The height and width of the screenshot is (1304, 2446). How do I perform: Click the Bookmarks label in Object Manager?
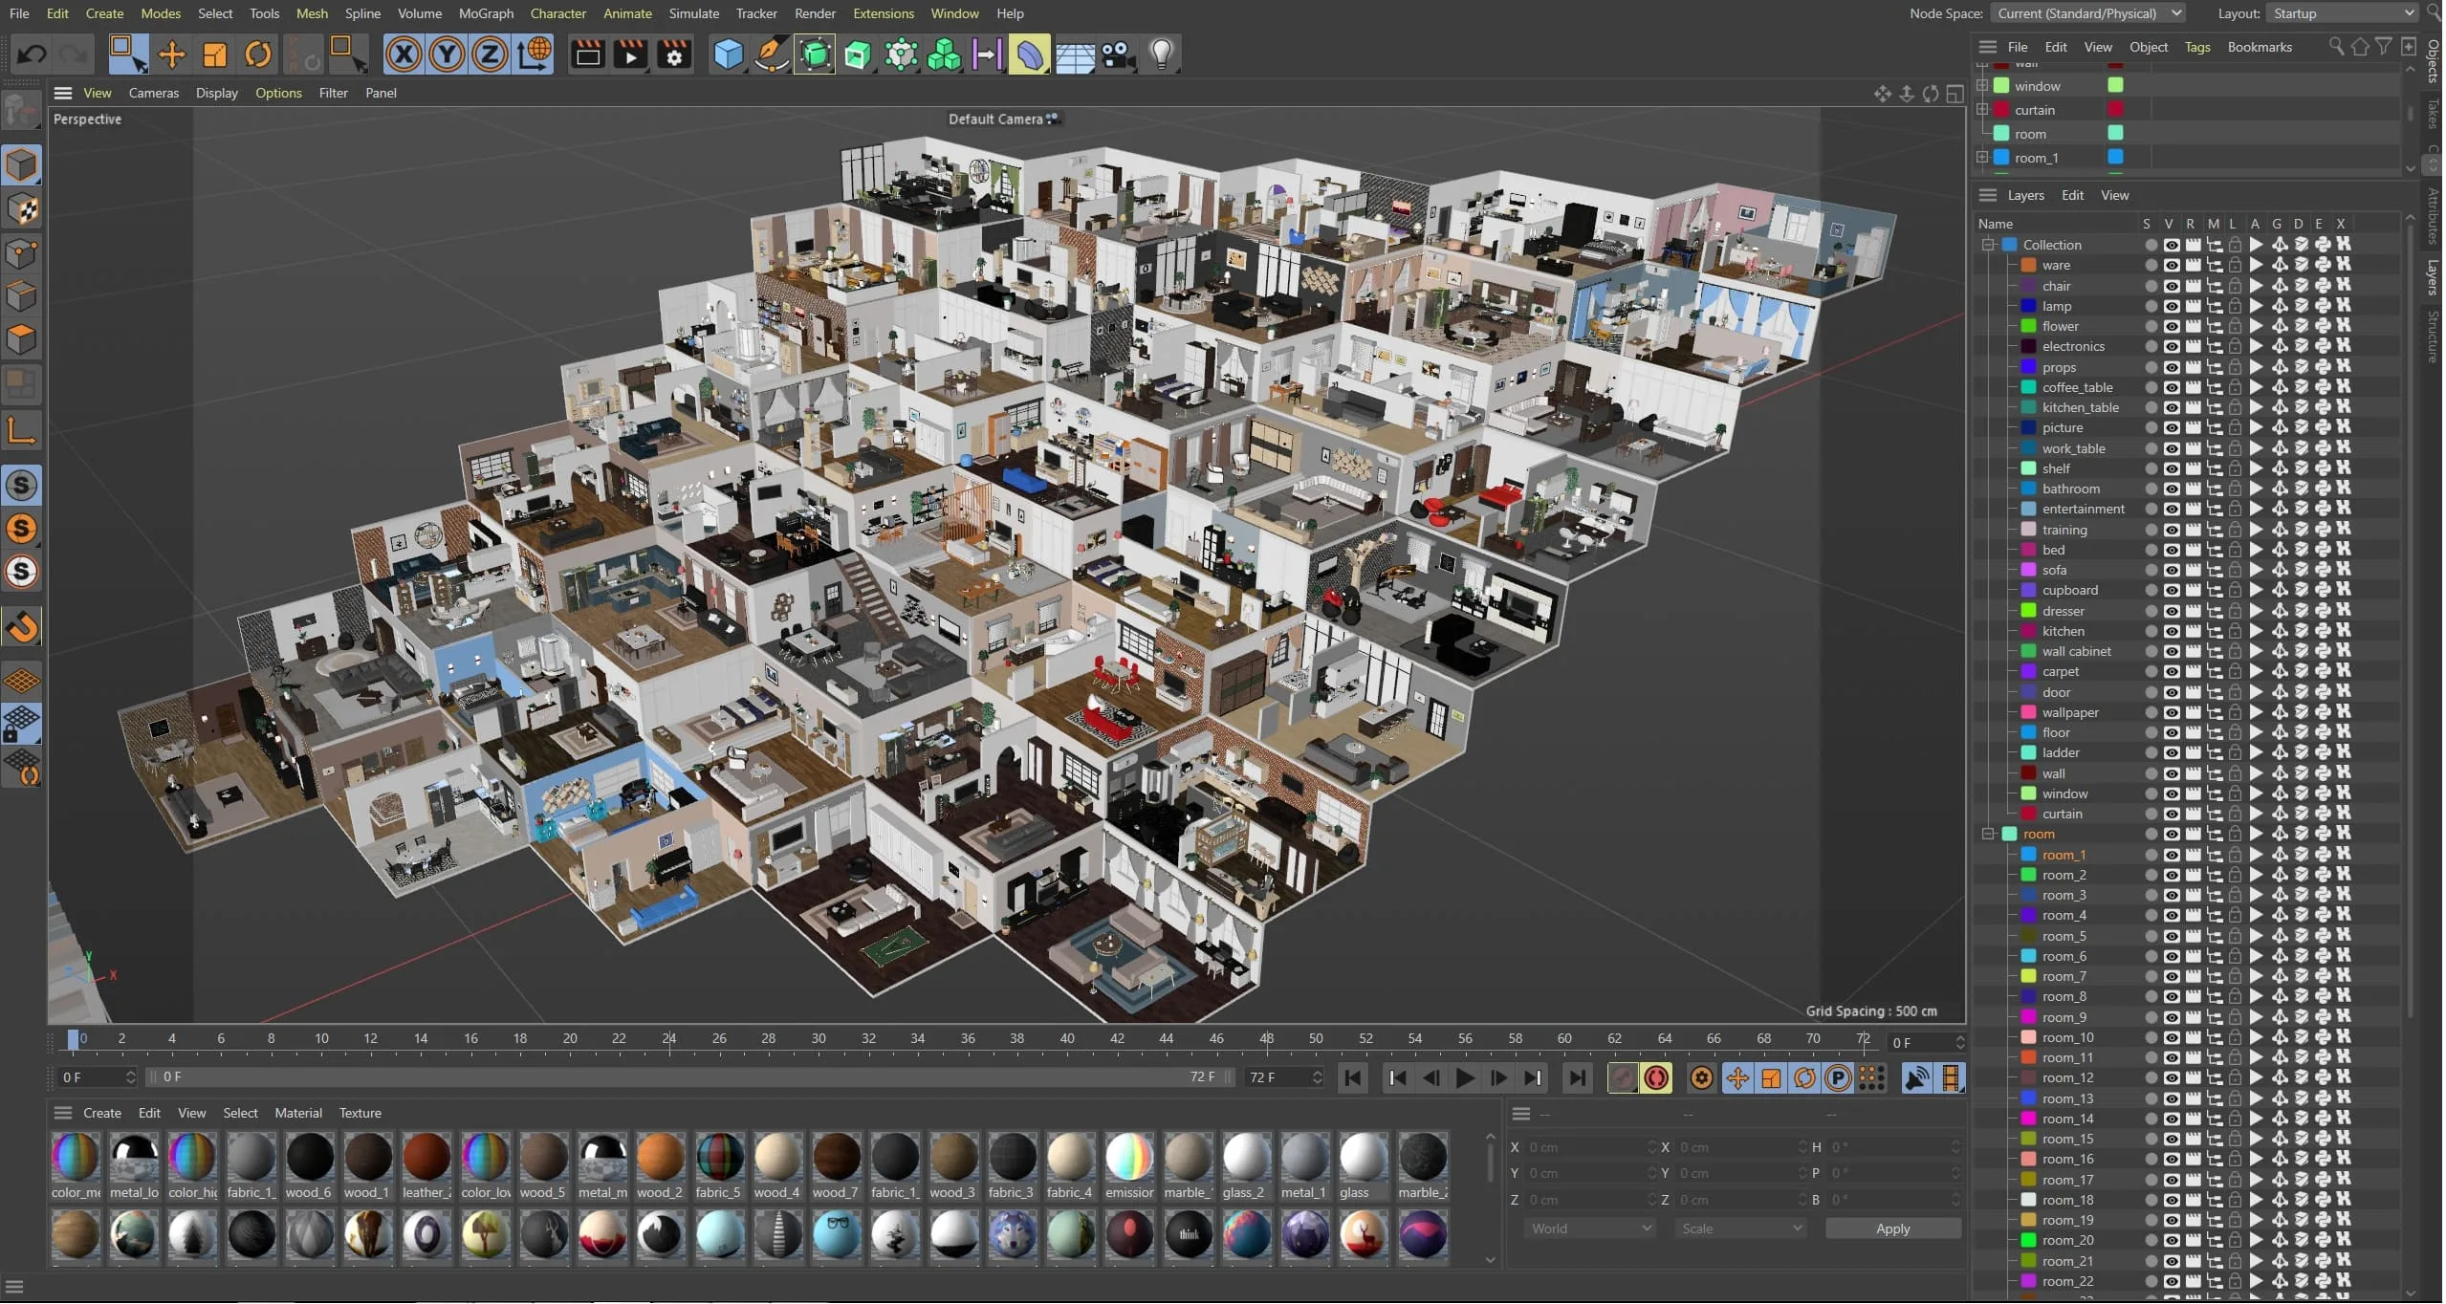click(2260, 47)
